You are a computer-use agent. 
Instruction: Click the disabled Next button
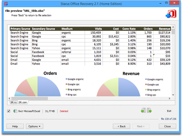(141, 126)
